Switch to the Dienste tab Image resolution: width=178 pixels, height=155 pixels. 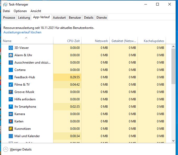pos(101,18)
